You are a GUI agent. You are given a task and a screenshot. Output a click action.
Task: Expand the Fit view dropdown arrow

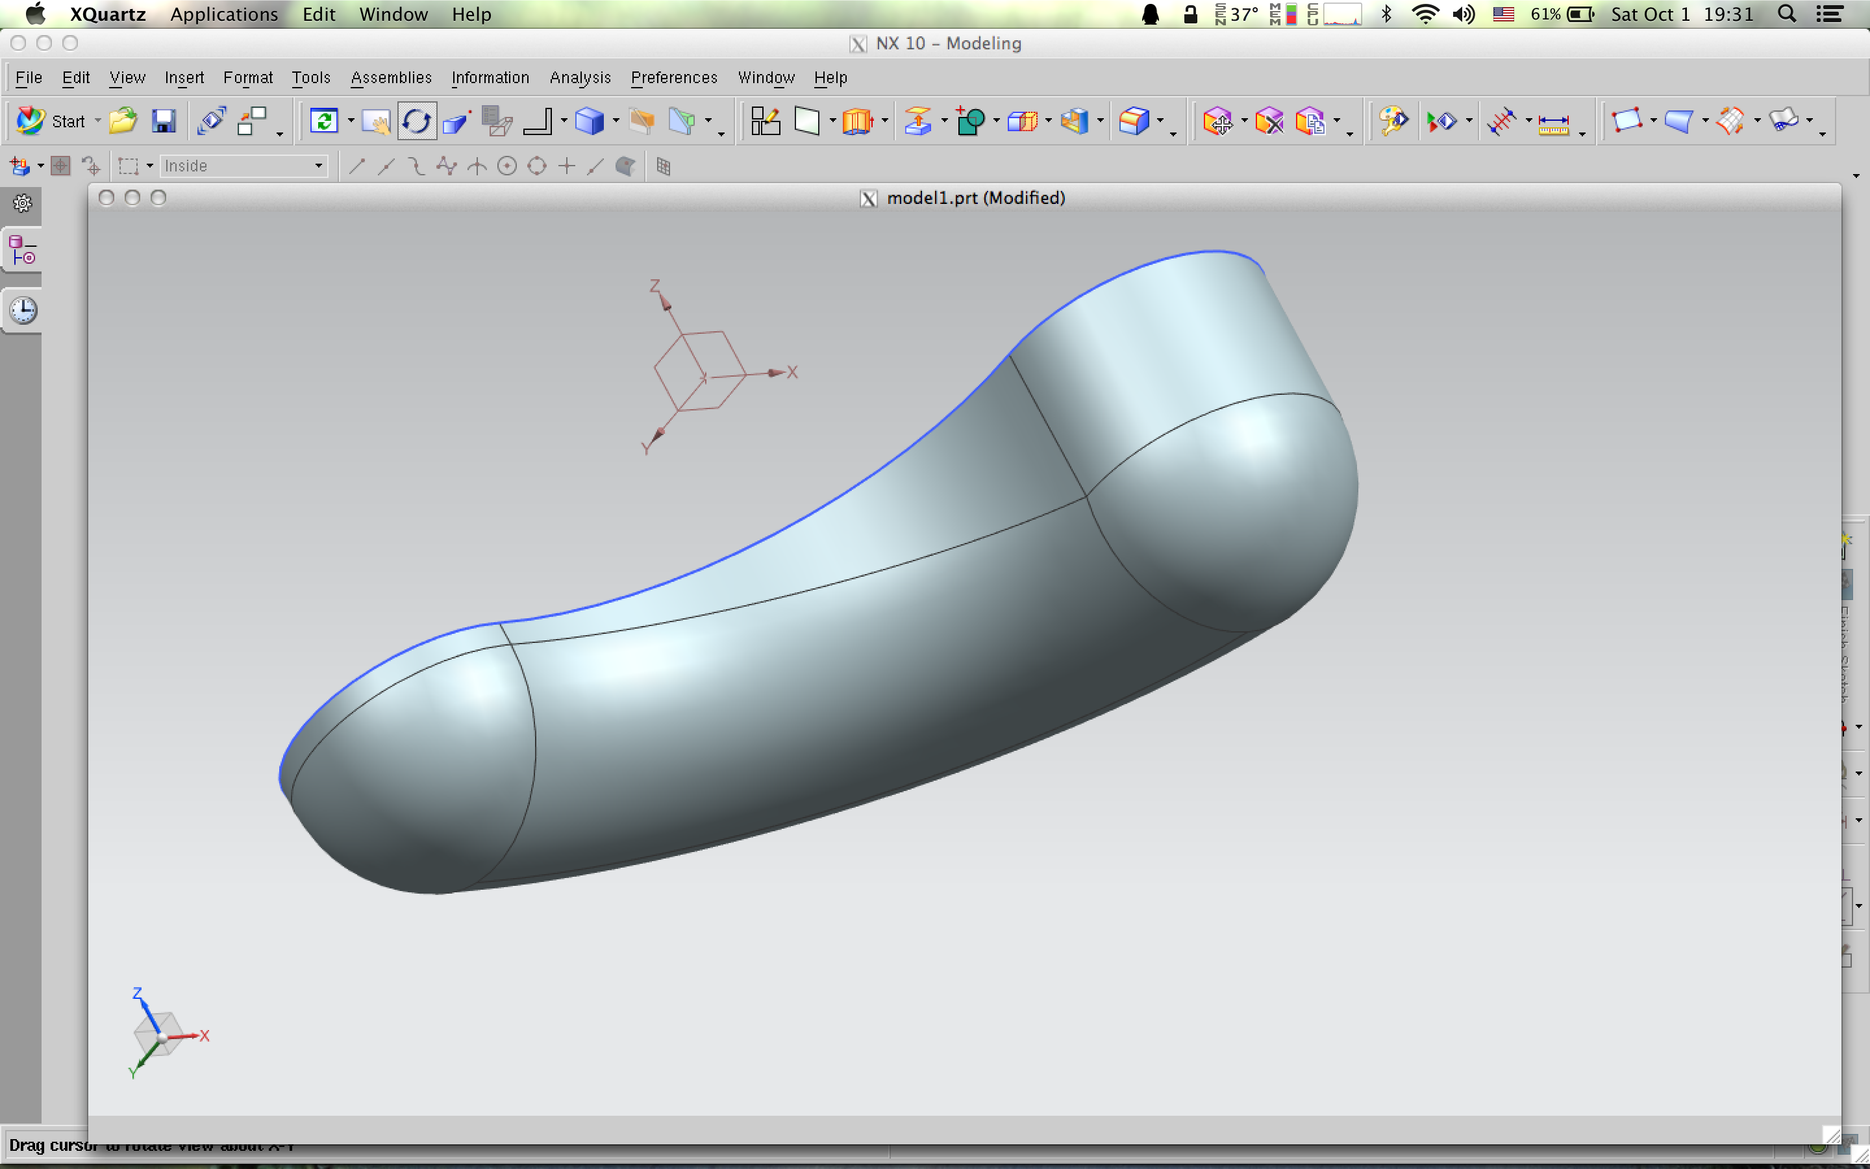[x=350, y=121]
